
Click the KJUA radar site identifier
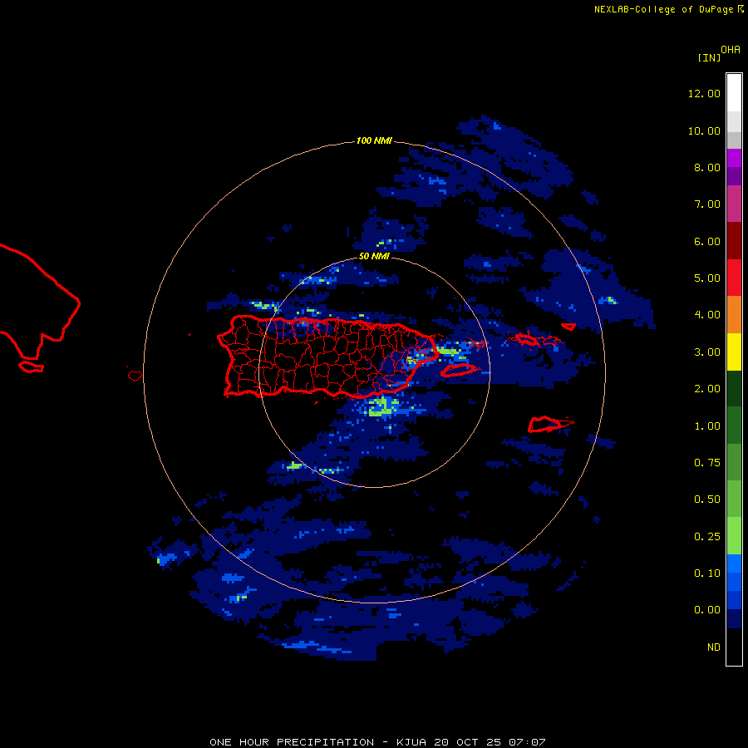click(x=411, y=742)
